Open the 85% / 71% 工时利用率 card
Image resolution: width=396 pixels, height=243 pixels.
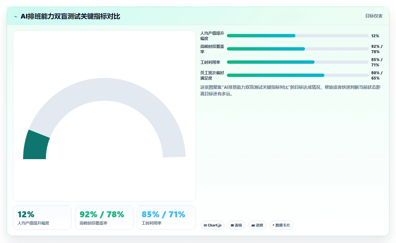[166, 218]
